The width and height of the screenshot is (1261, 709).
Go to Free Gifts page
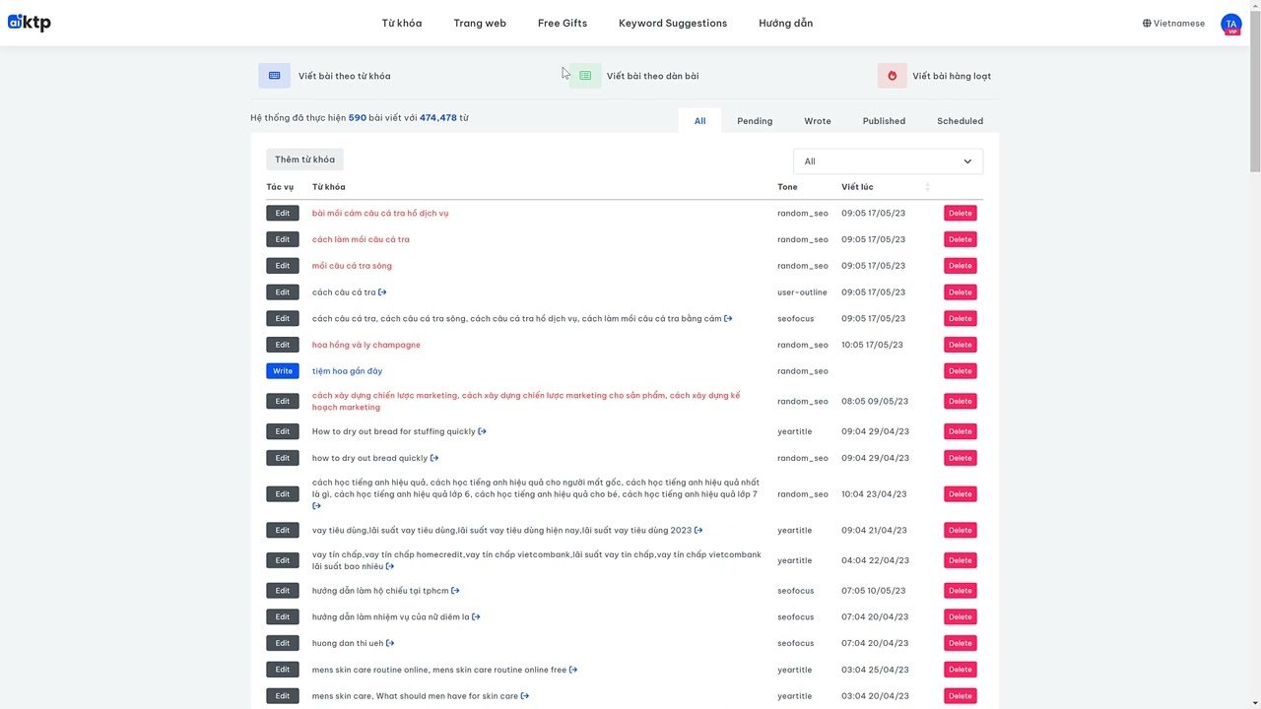pos(563,24)
